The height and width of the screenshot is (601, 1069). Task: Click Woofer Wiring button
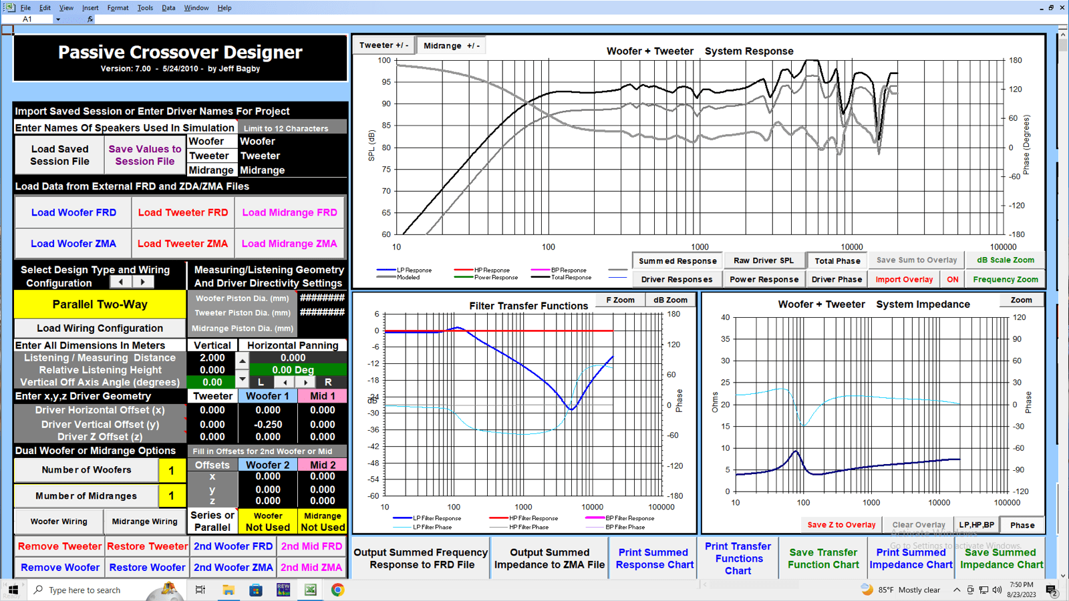(59, 522)
